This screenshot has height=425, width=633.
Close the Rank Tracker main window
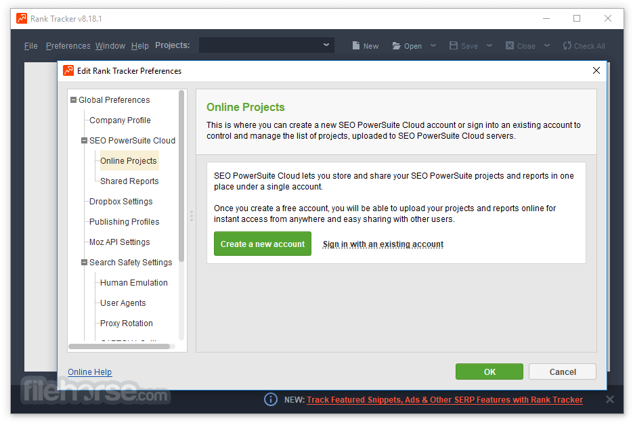coord(607,18)
